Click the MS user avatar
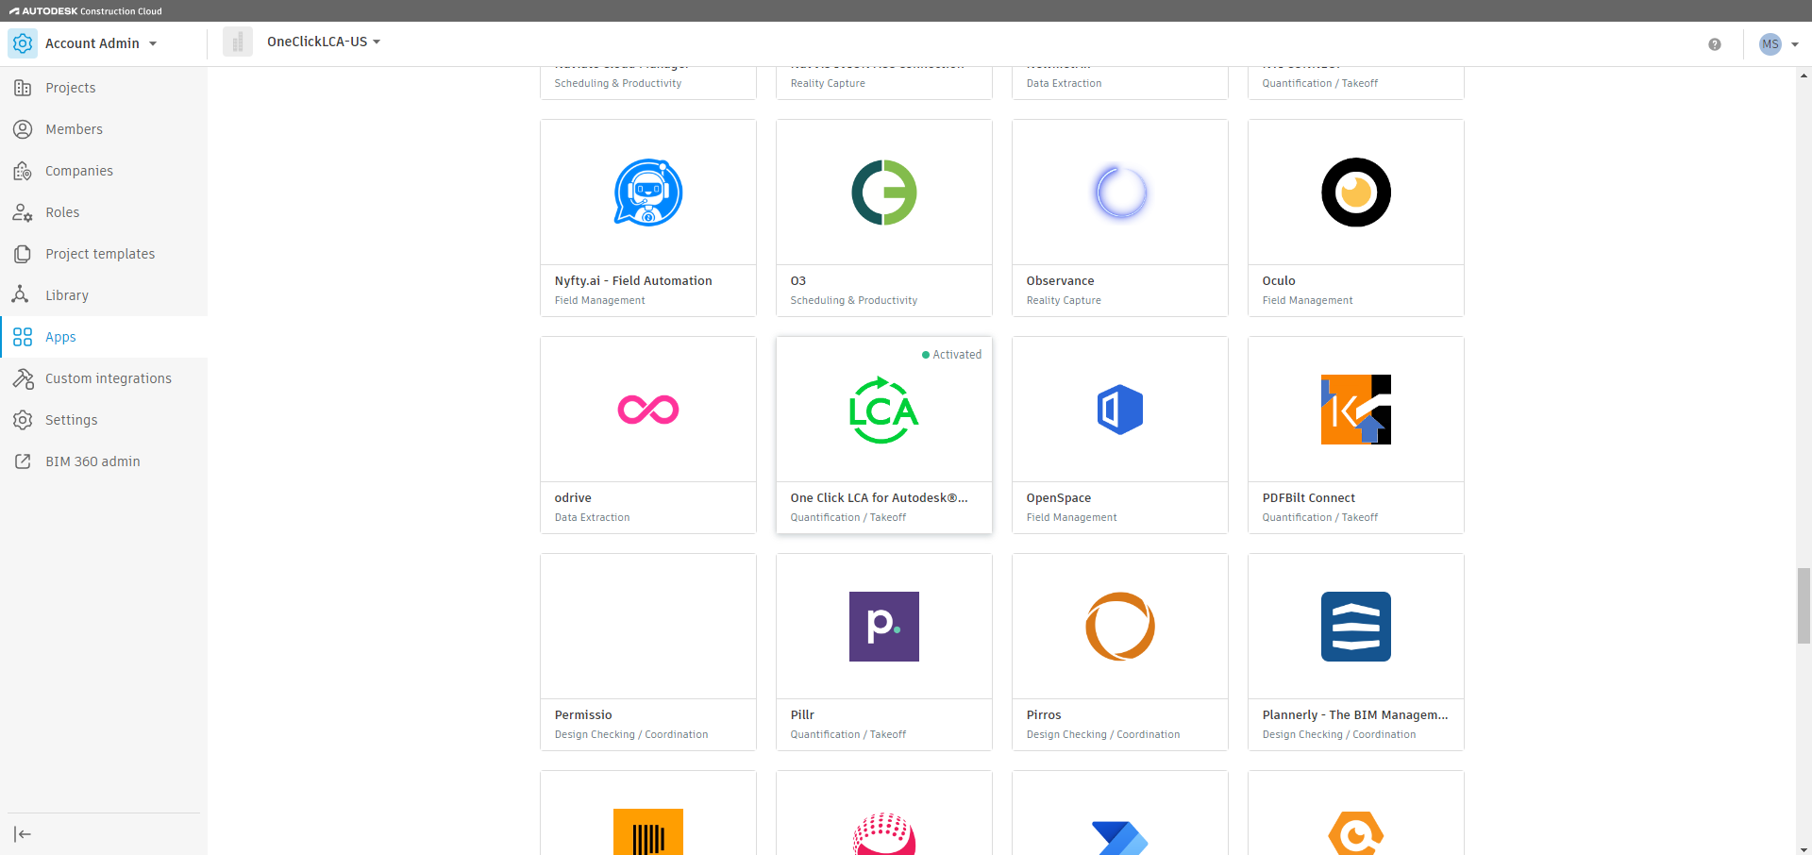 [x=1770, y=44]
